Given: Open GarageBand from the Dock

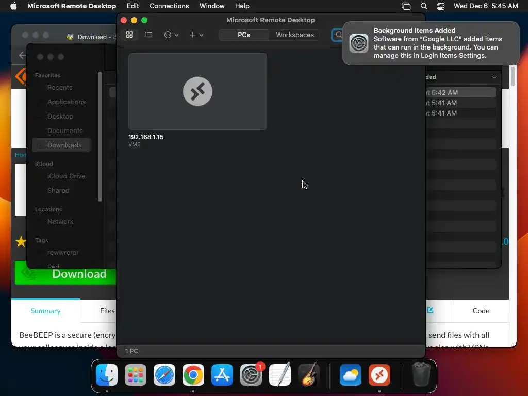Looking at the screenshot, I should coord(308,375).
